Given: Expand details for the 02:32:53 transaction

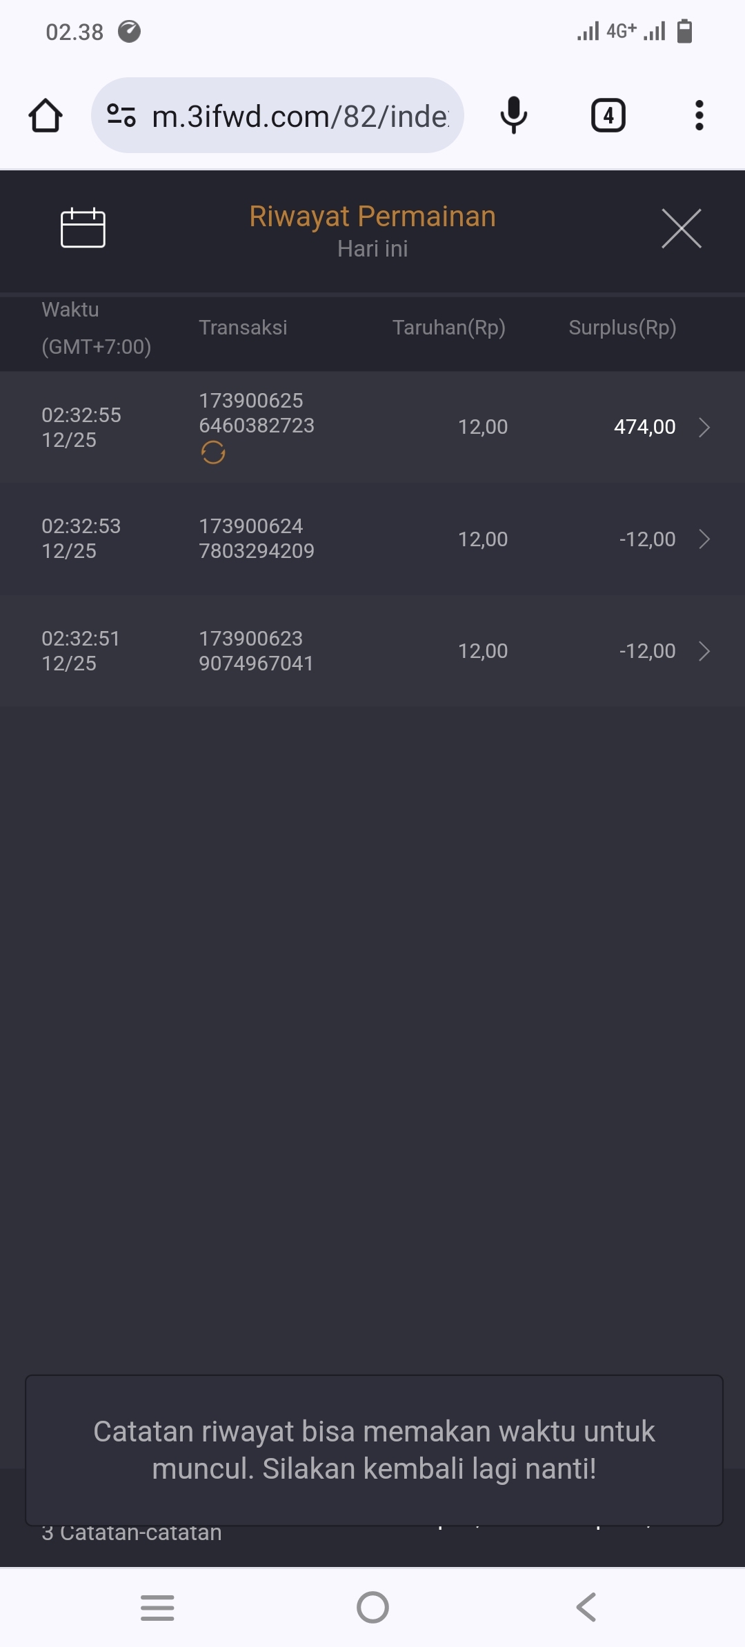Looking at the screenshot, I should click(704, 539).
